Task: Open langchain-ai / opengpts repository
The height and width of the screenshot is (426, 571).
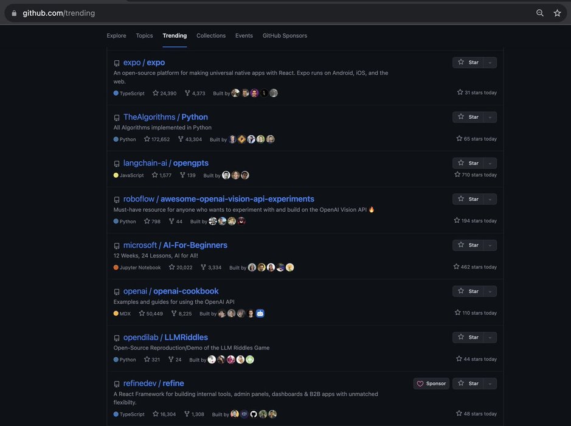Action: (165, 163)
